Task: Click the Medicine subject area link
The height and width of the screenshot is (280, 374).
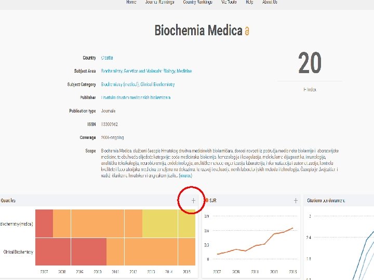Action: (x=184, y=71)
